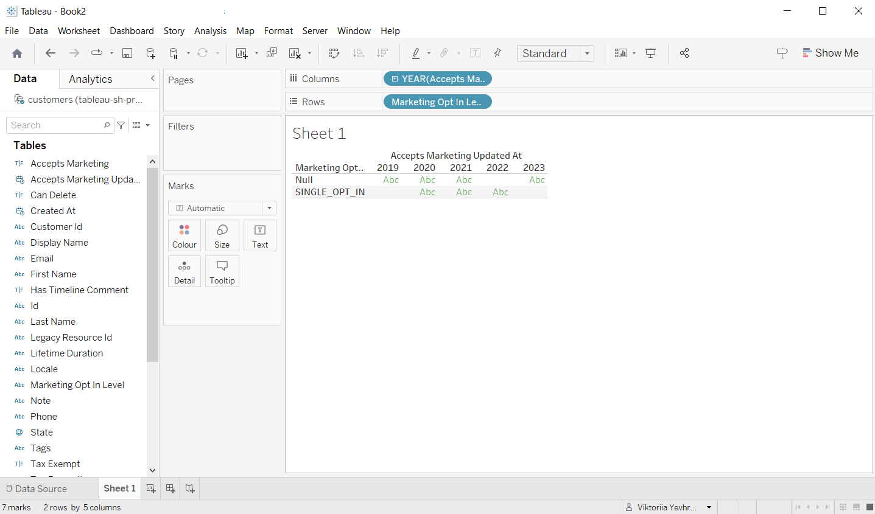875x514 pixels.
Task: Open the user account dropdown for Viktoriia
Action: (709, 507)
